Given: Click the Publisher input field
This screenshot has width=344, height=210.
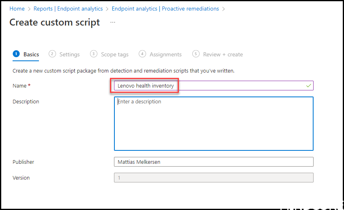Looking at the screenshot, I should coord(214,162).
